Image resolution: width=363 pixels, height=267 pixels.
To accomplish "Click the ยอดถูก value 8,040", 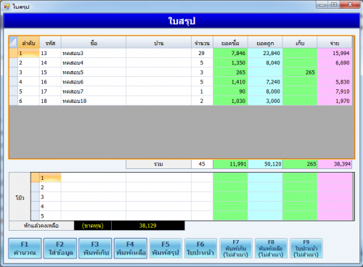I will [265, 63].
